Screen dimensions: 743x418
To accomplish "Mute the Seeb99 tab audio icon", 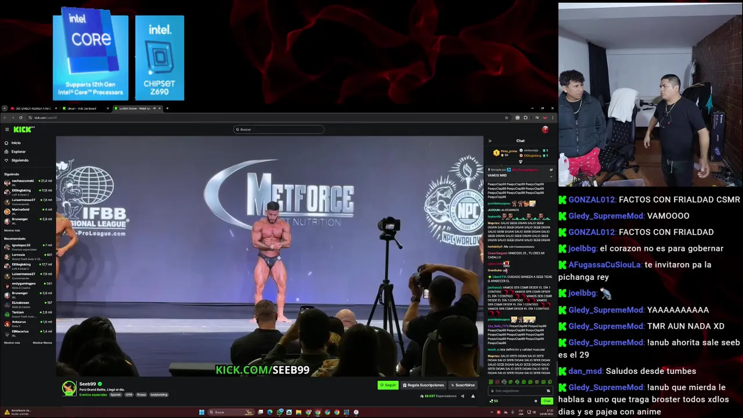I will click(154, 109).
